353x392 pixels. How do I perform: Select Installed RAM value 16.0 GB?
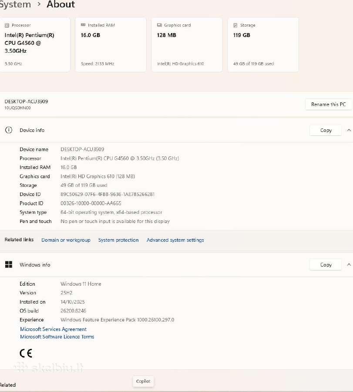(x=68, y=167)
